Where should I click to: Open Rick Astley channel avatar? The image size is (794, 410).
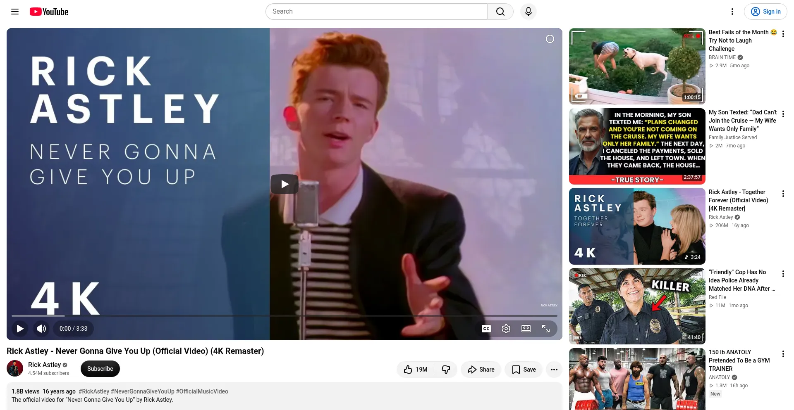point(15,369)
